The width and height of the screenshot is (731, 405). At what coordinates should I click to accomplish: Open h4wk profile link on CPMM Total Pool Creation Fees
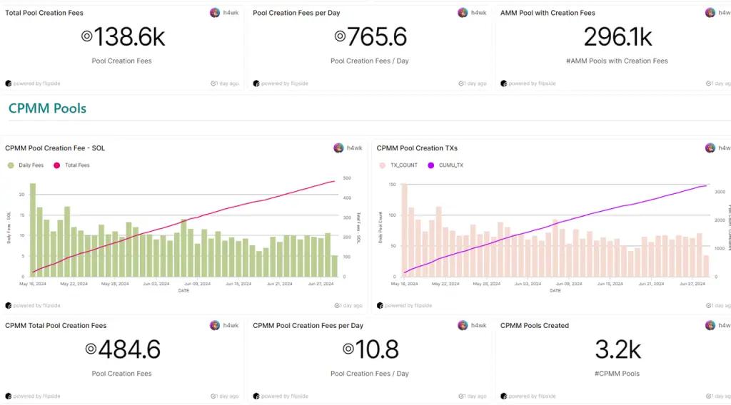tap(231, 326)
